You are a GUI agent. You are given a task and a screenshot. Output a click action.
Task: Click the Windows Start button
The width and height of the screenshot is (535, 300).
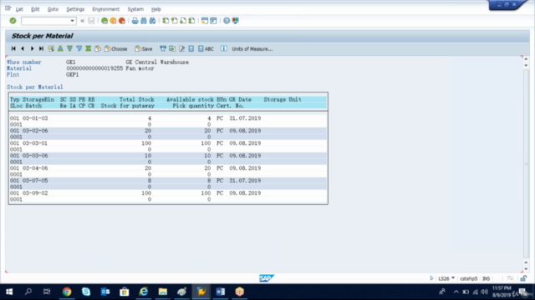coord(9,292)
